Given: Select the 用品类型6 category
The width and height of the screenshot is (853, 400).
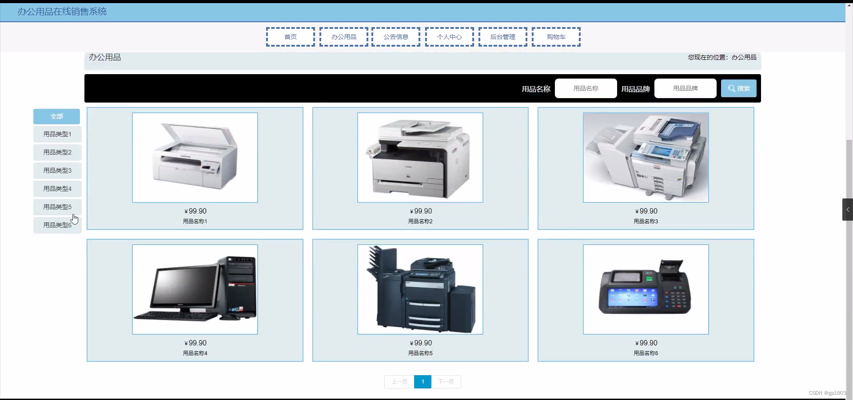Looking at the screenshot, I should pos(57,225).
